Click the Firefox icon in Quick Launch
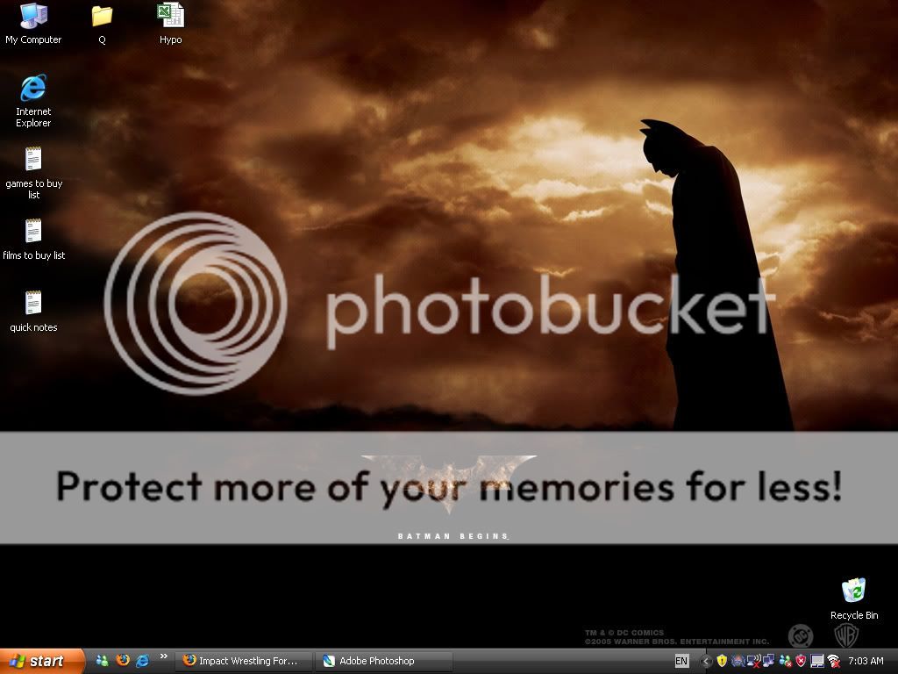This screenshot has width=898, height=674. pos(123,661)
